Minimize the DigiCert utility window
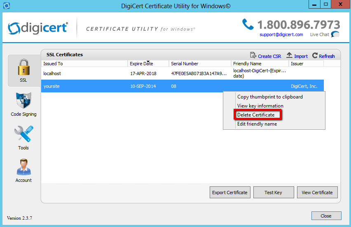Image resolution: width=351 pixels, height=227 pixels. point(314,4)
